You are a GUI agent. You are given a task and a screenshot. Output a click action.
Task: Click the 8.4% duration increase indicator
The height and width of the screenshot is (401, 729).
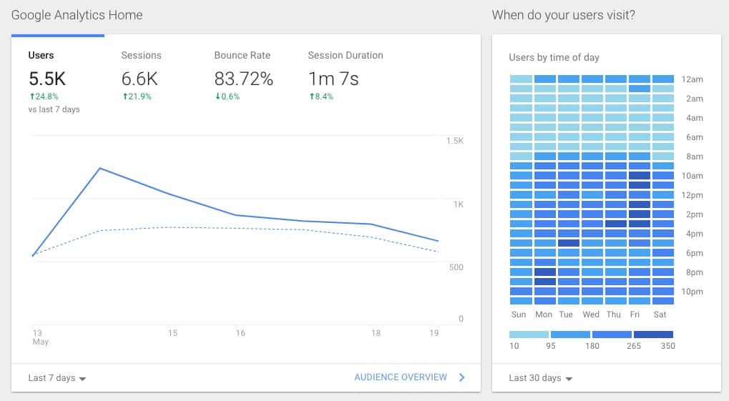pos(321,96)
